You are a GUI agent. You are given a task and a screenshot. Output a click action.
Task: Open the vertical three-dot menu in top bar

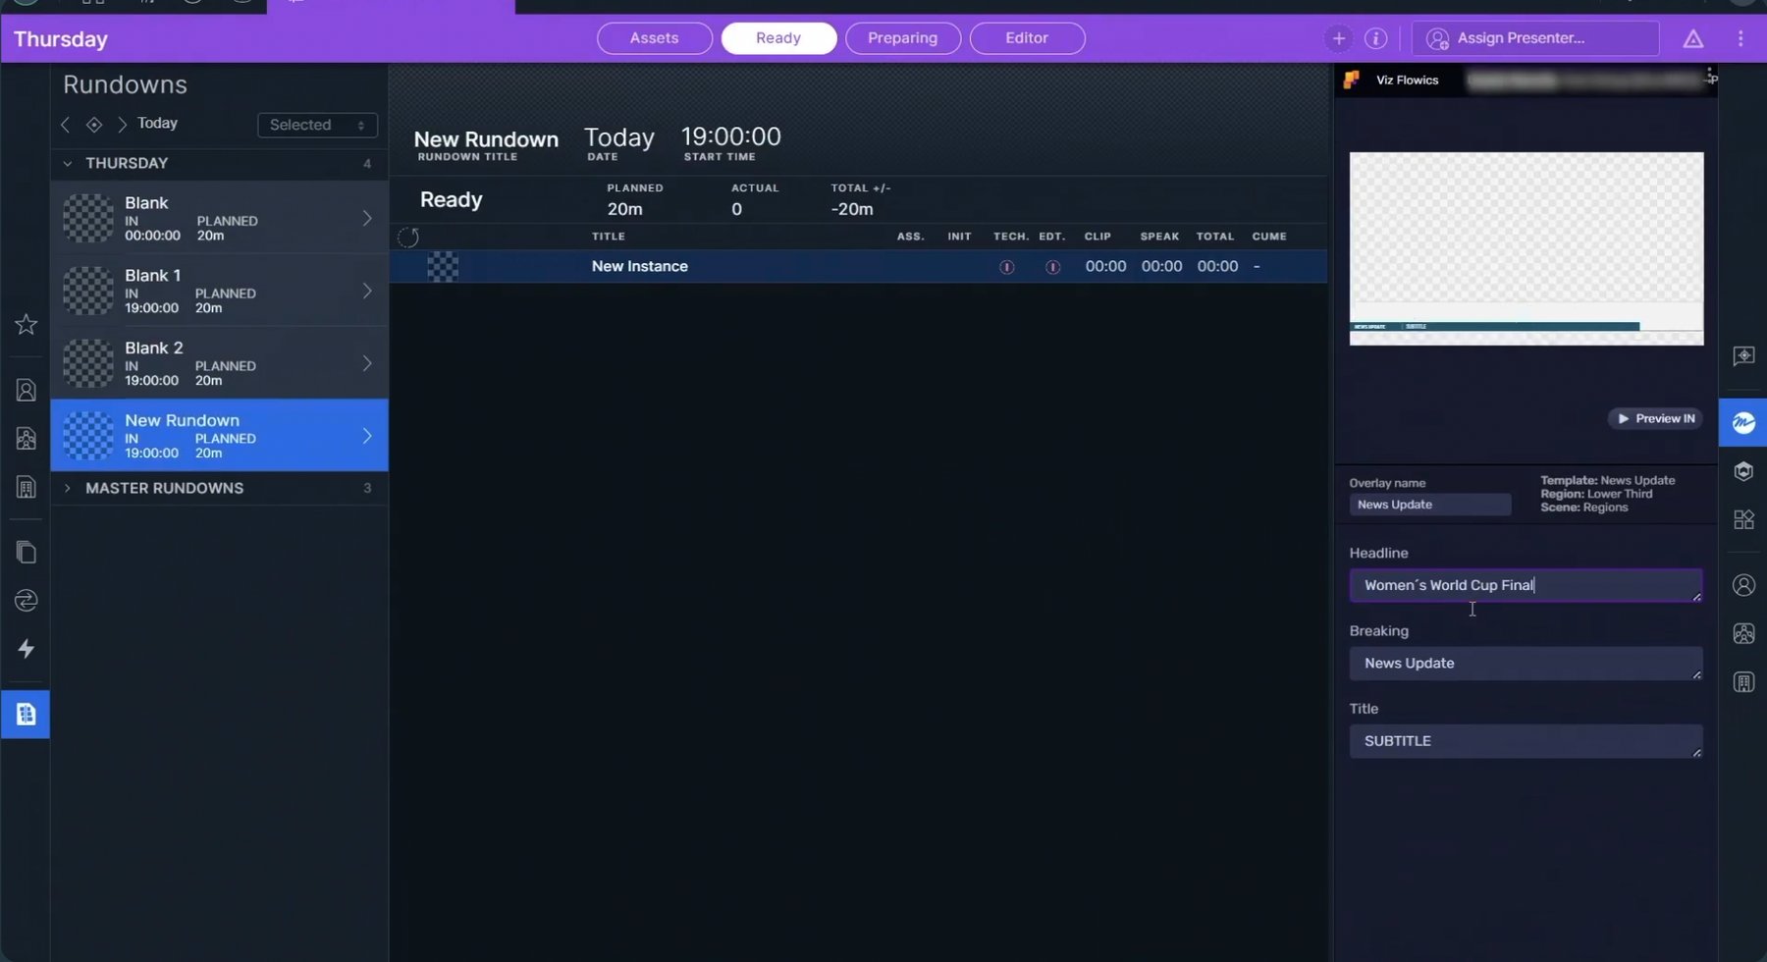[x=1740, y=38]
